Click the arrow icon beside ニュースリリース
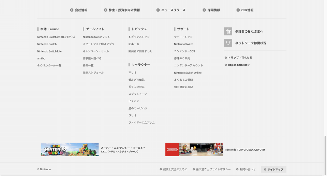The image size is (327, 176). (x=158, y=10)
